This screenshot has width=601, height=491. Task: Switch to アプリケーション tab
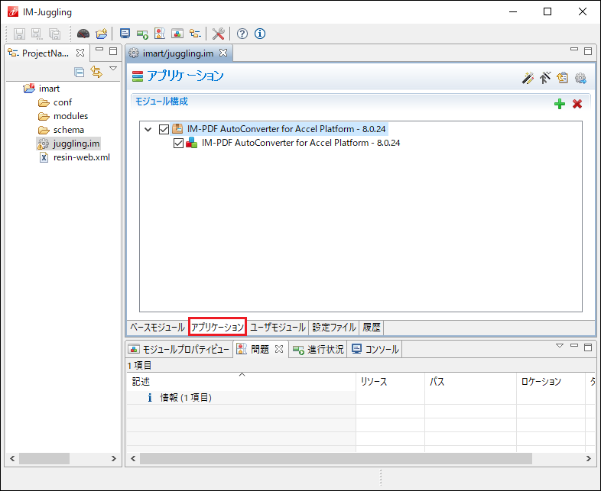217,328
